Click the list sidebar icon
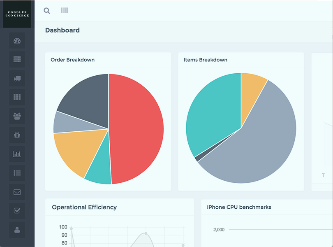 pyautogui.click(x=17, y=173)
